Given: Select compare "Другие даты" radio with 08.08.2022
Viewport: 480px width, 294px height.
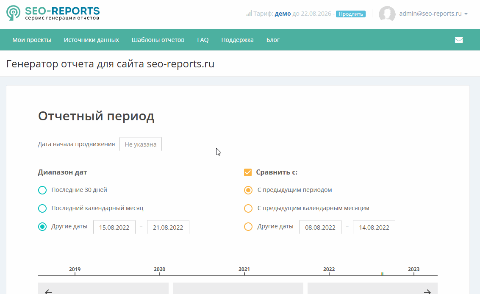Looking at the screenshot, I should point(248,227).
